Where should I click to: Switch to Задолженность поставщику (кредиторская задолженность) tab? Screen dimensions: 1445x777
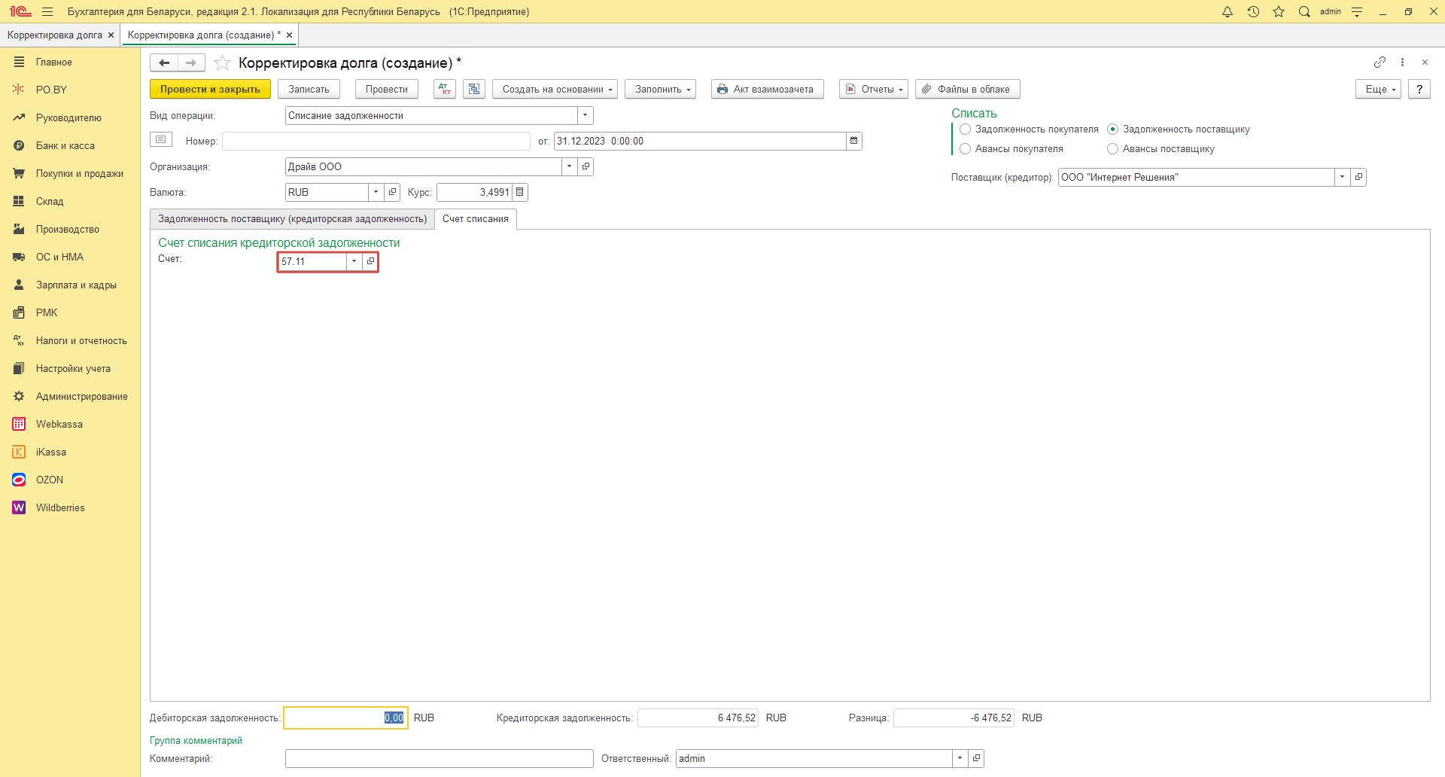click(292, 219)
